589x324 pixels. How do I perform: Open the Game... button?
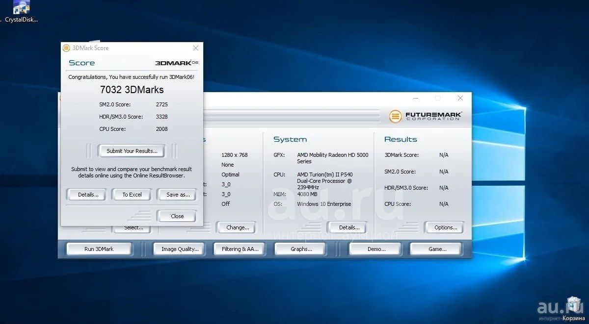point(437,249)
